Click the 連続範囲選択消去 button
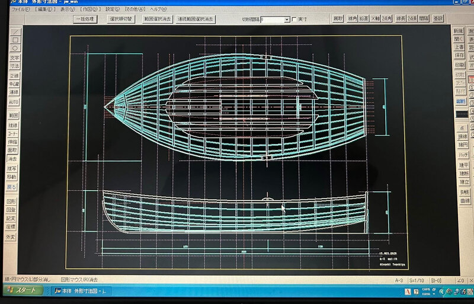474x304 pixels. [x=196, y=19]
